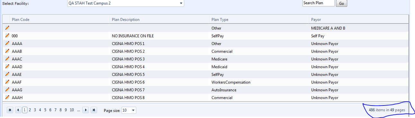Click WorkersCompensation plan type cell
Image resolution: width=415 pixels, height=118 pixels.
[231, 82]
